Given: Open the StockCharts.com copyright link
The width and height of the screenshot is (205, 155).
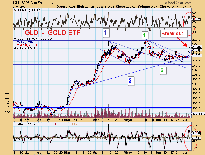Looking at the screenshot, I should [178, 3].
